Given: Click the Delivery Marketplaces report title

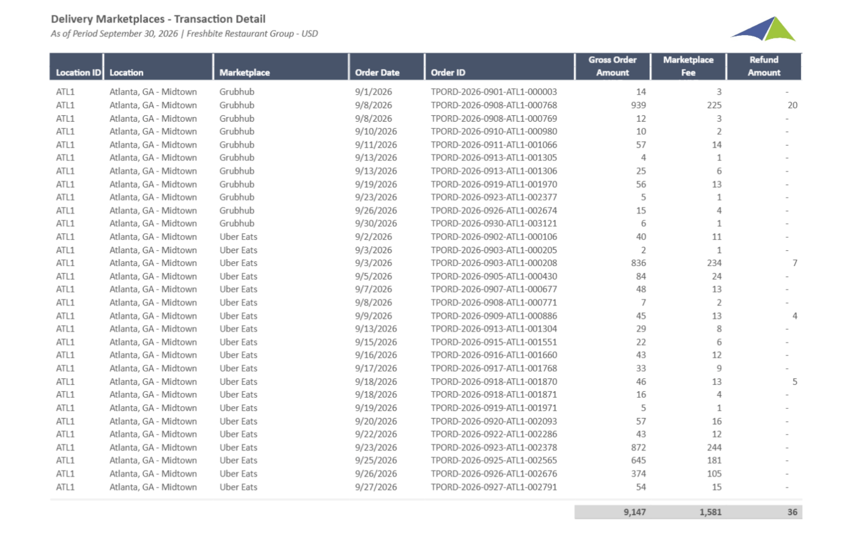Looking at the screenshot, I should pyautogui.click(x=158, y=19).
